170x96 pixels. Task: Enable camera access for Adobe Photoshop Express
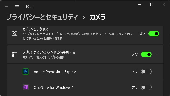[x=146, y=71]
